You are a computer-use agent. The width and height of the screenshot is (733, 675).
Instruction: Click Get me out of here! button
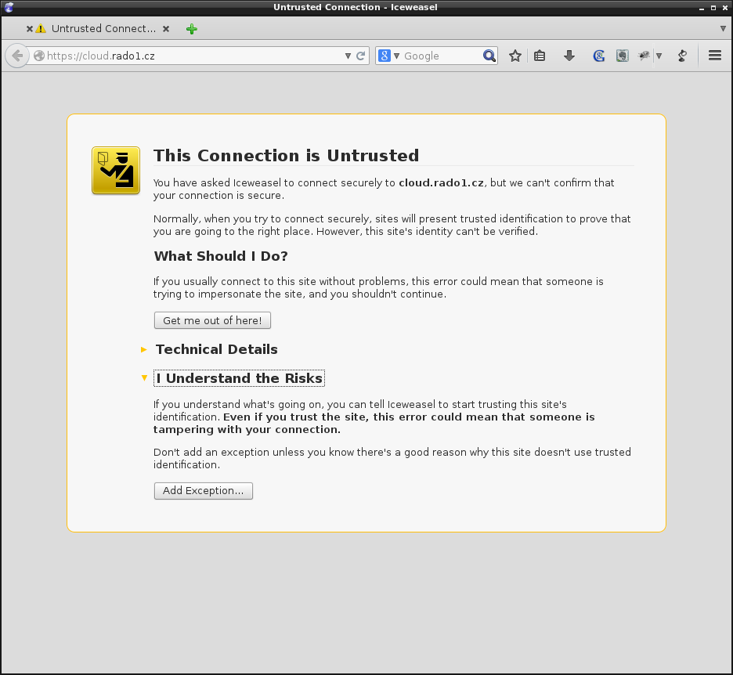pos(213,321)
